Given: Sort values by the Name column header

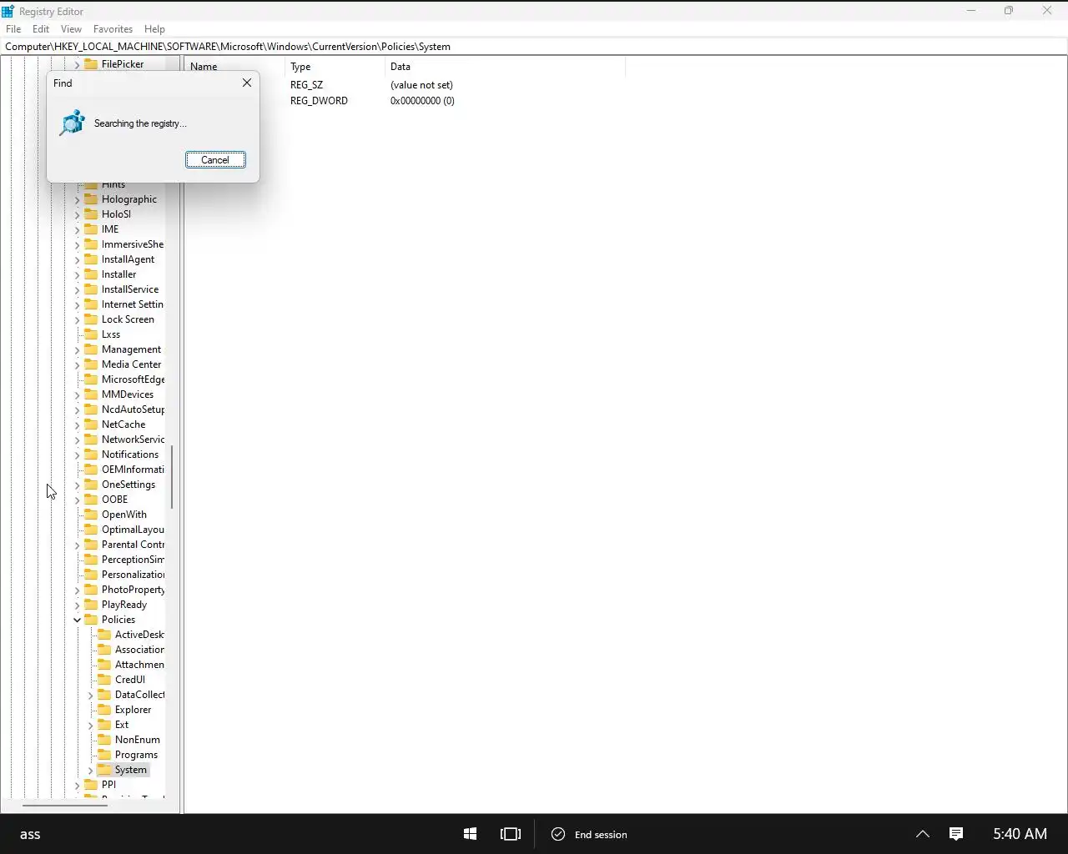Looking at the screenshot, I should (235, 67).
